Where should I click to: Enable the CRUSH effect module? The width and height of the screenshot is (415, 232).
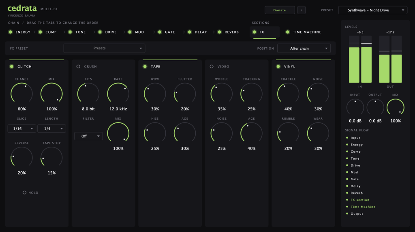[x=78, y=67]
